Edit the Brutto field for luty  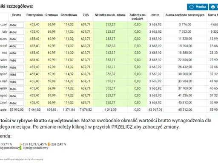point(17,32)
